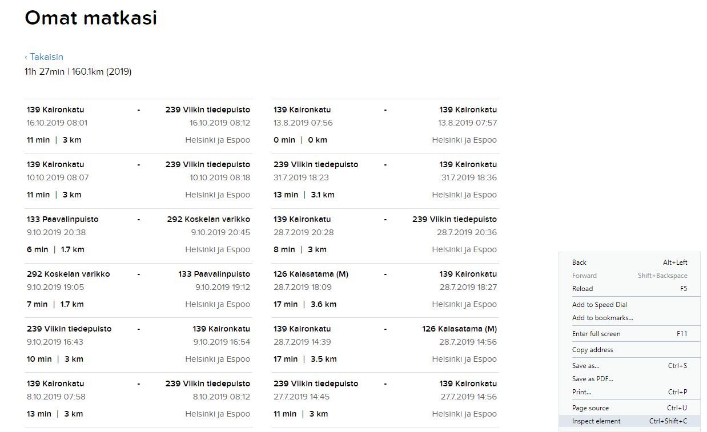Choose Back in the context menu

pos(629,263)
